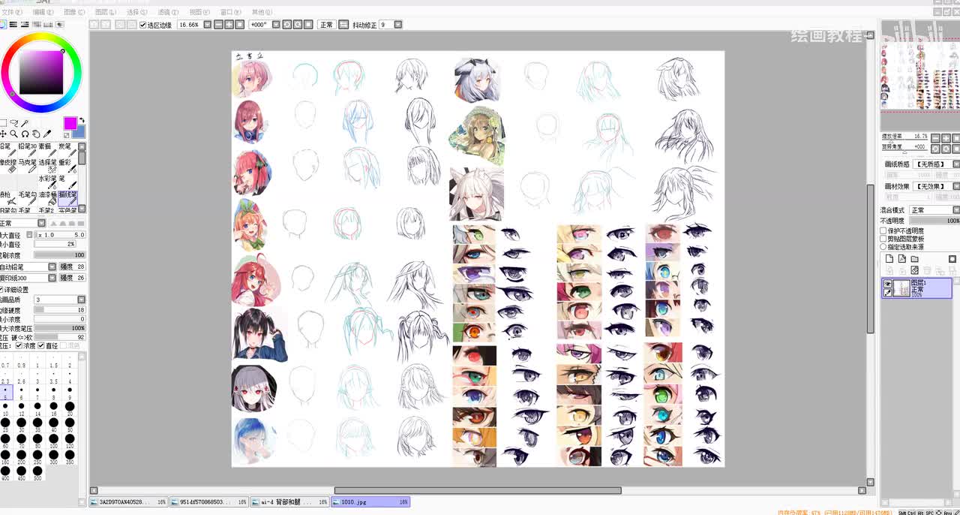
Task: Switch to 1010.jpg document tab
Action: (370, 501)
